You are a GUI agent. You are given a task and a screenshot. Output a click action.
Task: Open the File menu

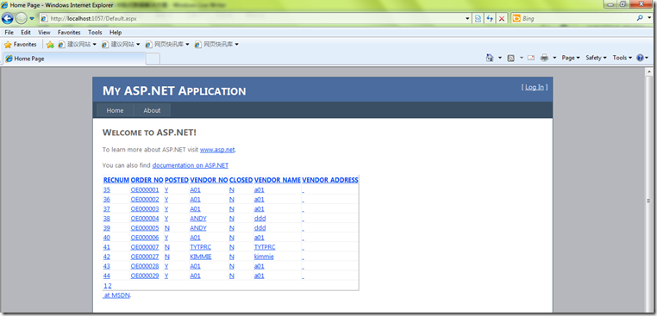click(9, 32)
